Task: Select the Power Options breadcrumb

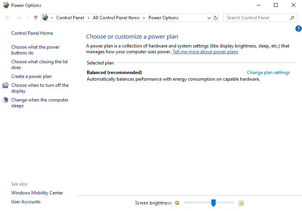Action: click(163, 18)
